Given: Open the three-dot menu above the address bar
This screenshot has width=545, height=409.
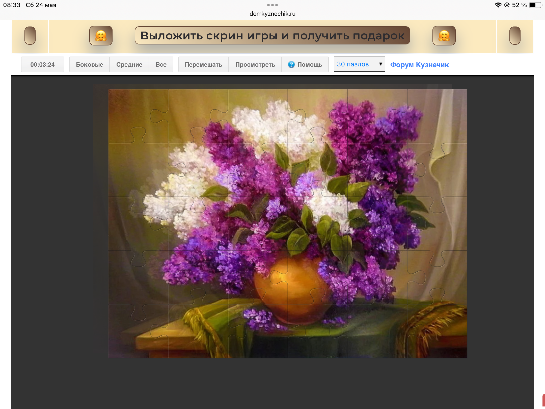Looking at the screenshot, I should tap(272, 5).
